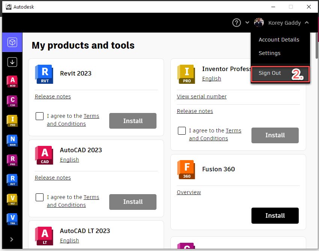
Task: Open Inventor Professional from the sidebar
Action: 12,120
